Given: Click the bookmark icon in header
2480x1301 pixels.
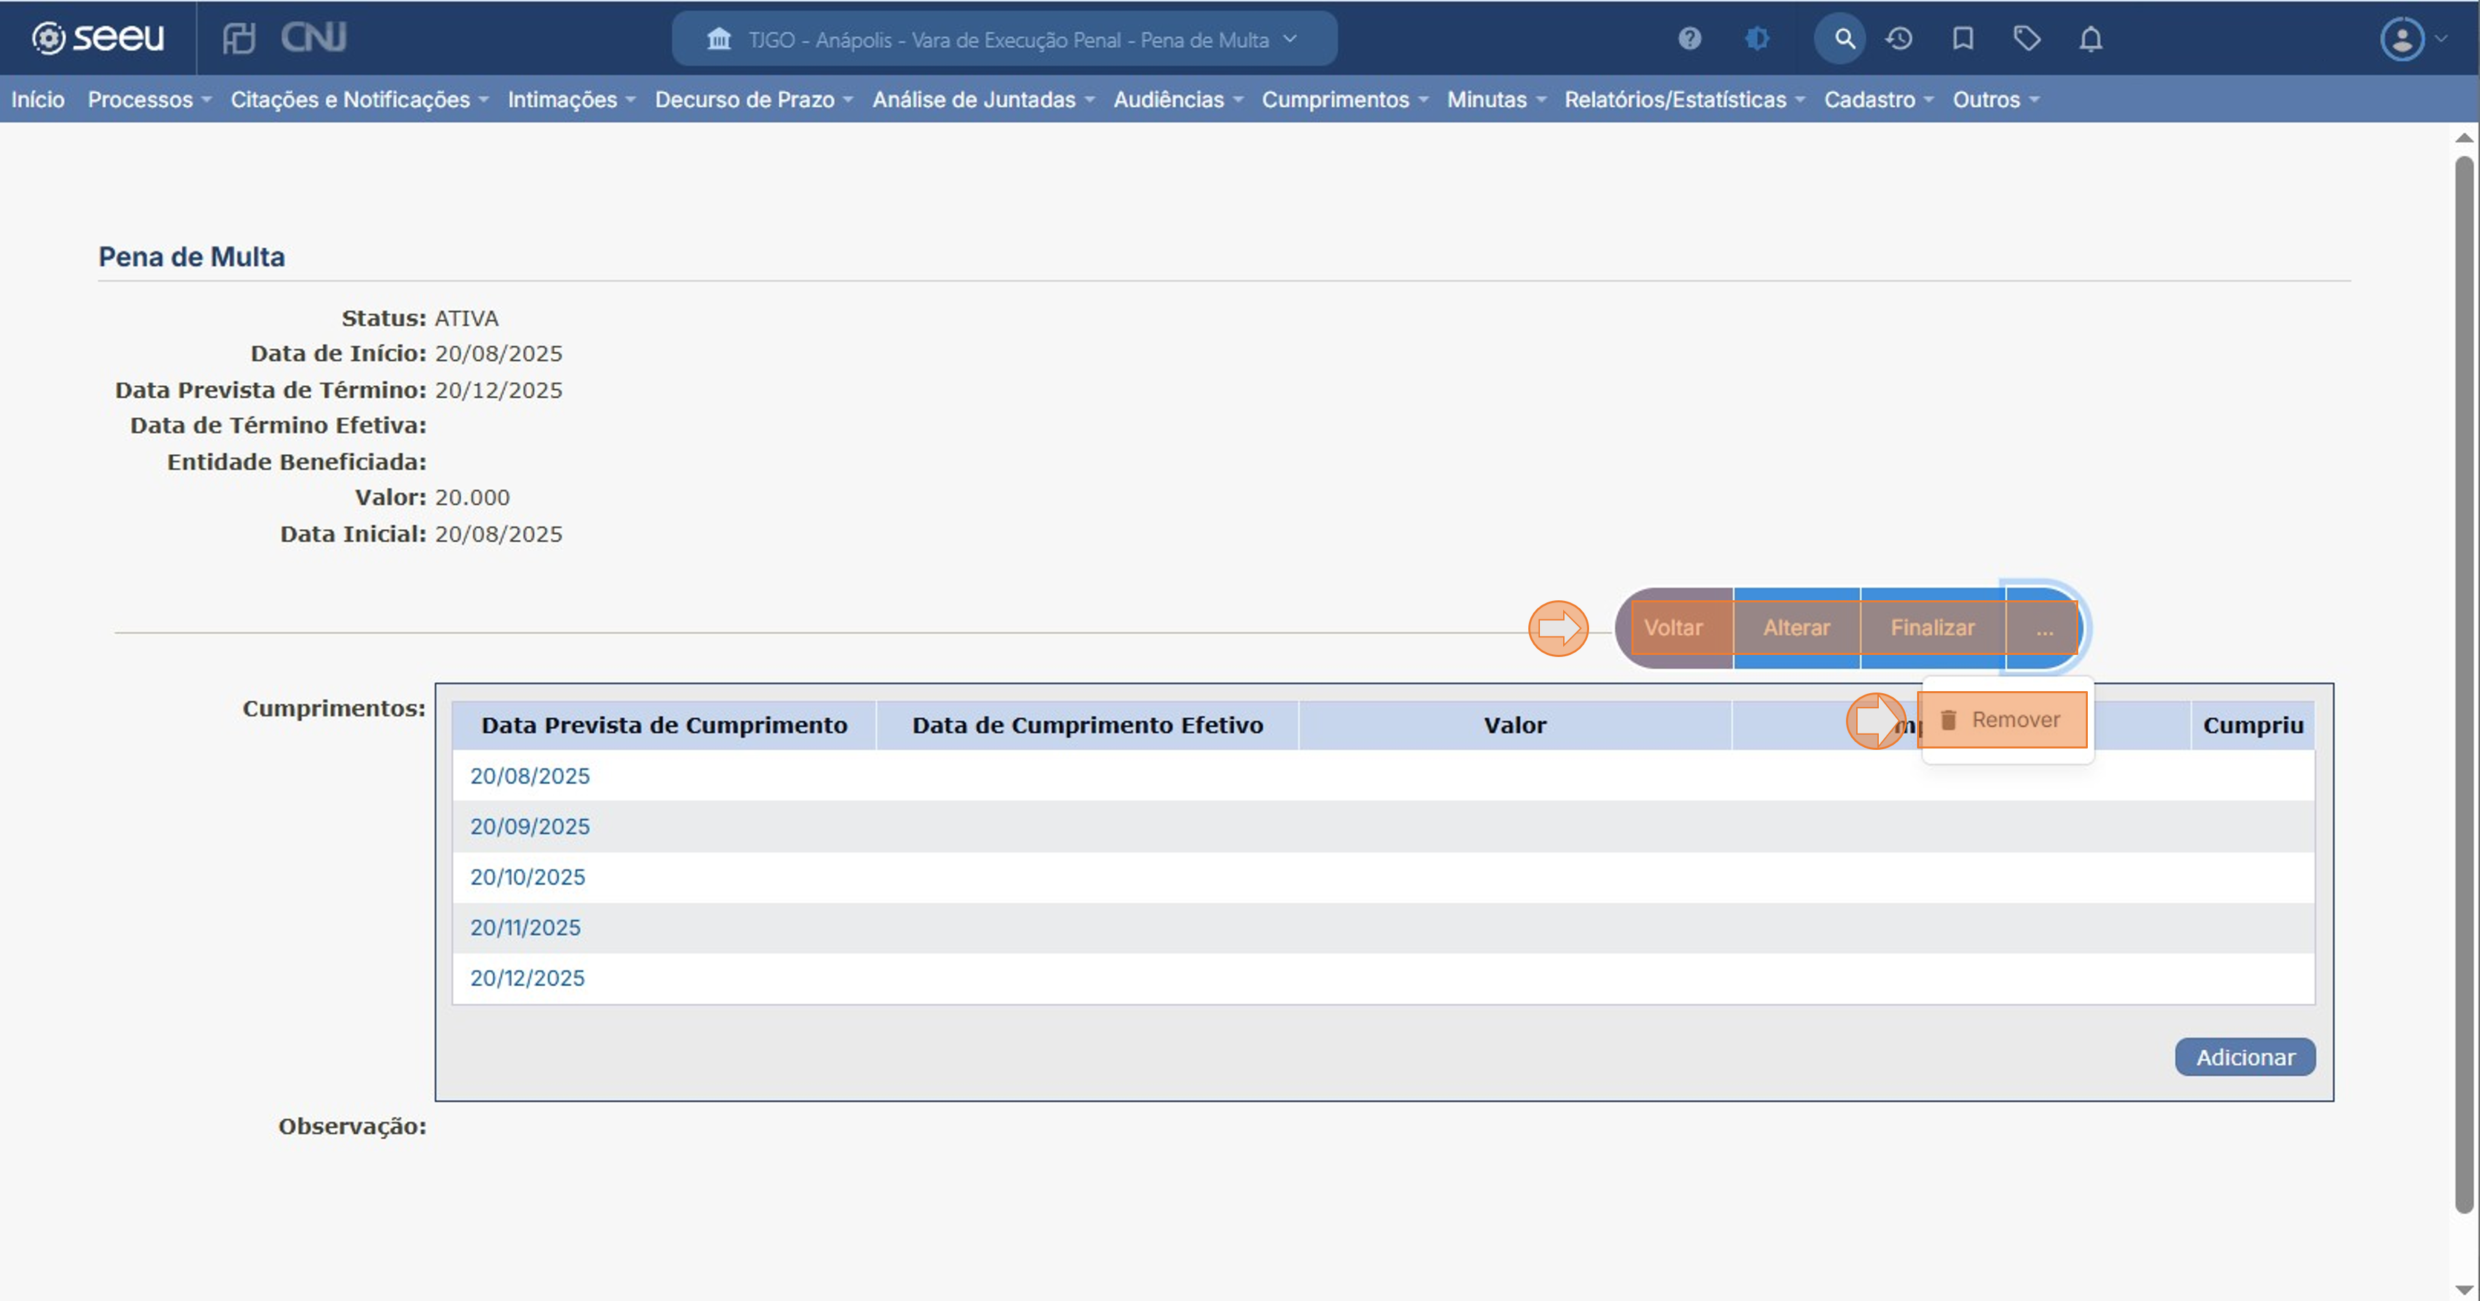Looking at the screenshot, I should pos(1962,38).
